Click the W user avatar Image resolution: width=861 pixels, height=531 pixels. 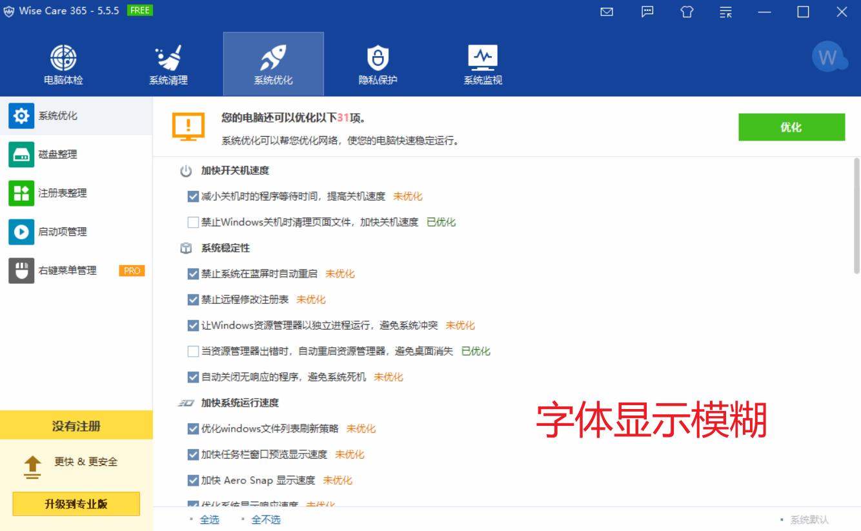829,57
